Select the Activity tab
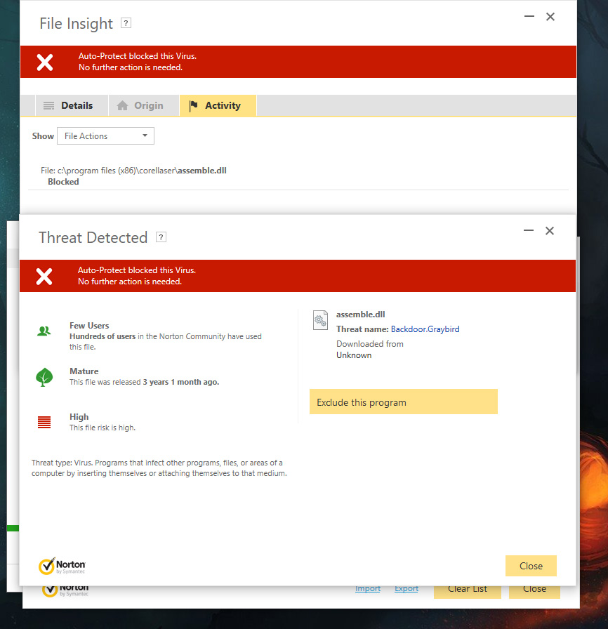This screenshot has width=608, height=629. (216, 106)
